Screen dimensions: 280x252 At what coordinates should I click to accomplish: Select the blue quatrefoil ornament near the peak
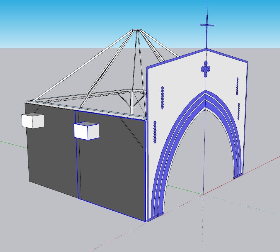tap(206, 69)
